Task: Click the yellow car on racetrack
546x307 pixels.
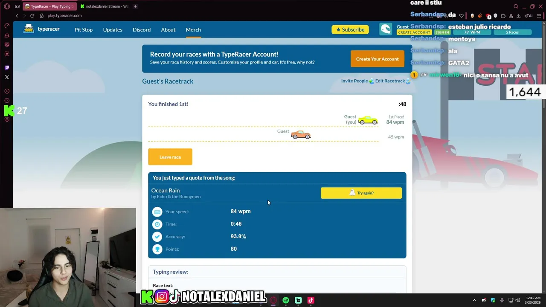Action: [x=368, y=120]
